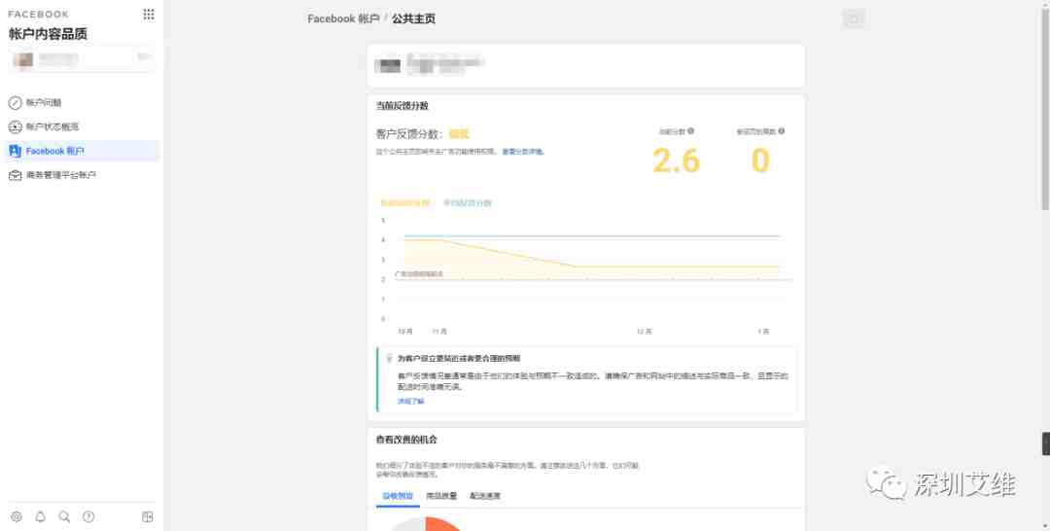Toggle the 平均反馈分数 chart legend
The image size is (1050, 531).
click(468, 203)
